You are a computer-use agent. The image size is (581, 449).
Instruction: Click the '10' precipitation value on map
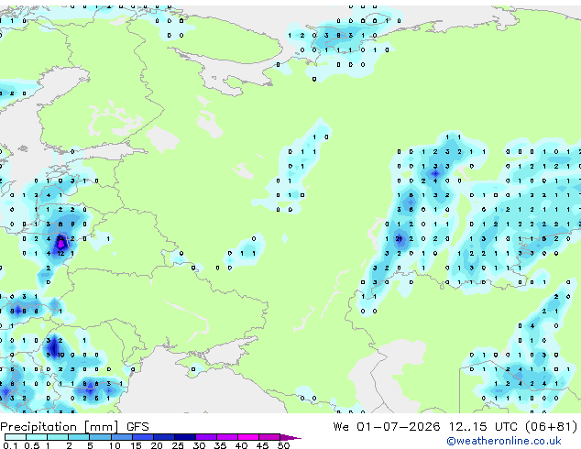60,355
